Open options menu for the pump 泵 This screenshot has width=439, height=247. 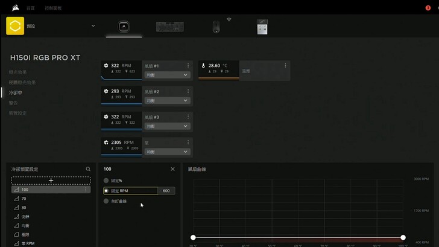[188, 143]
